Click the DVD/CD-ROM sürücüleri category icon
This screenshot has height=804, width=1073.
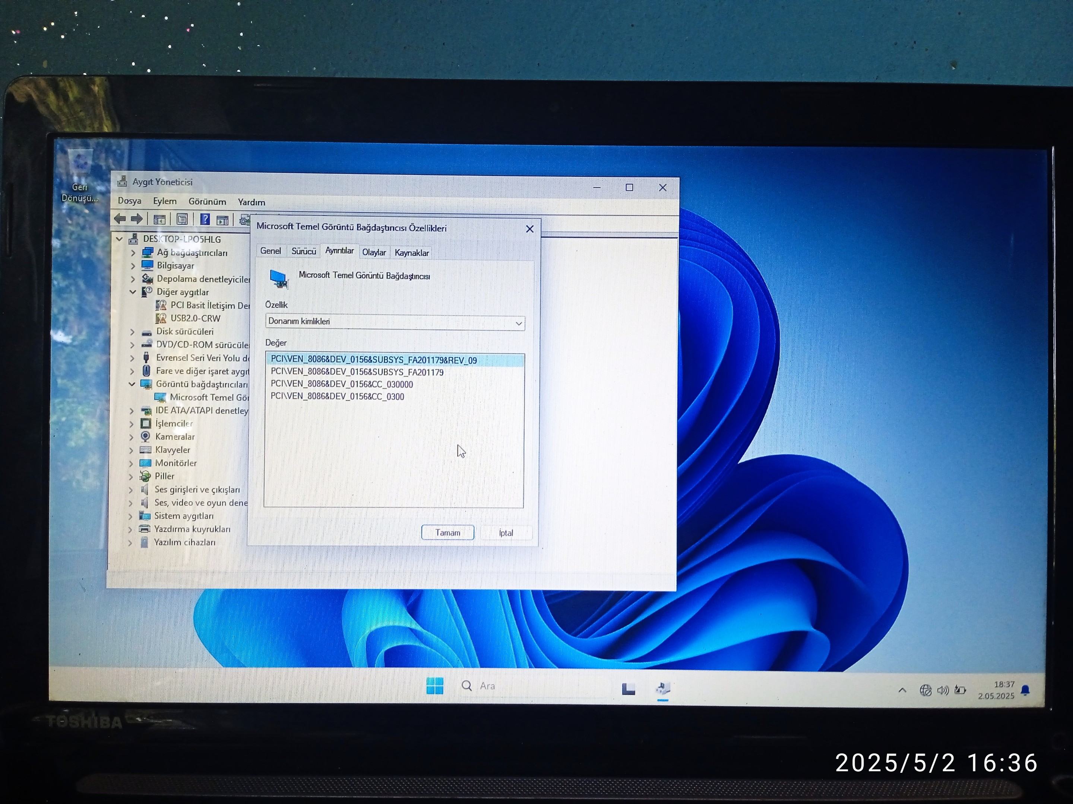146,344
